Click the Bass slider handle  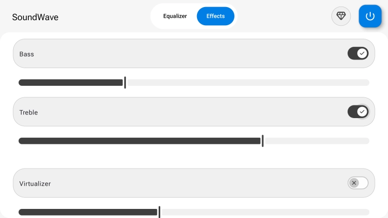coord(125,83)
